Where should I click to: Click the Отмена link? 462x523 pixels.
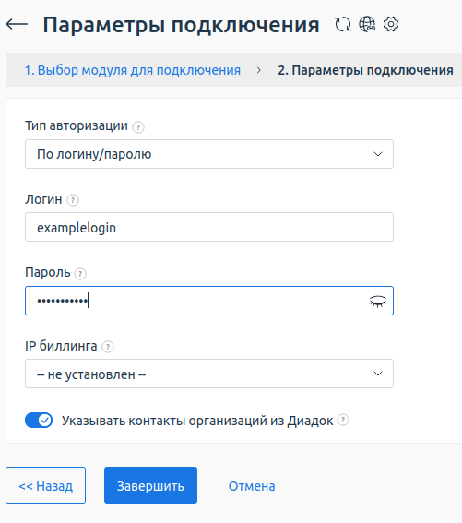click(252, 486)
